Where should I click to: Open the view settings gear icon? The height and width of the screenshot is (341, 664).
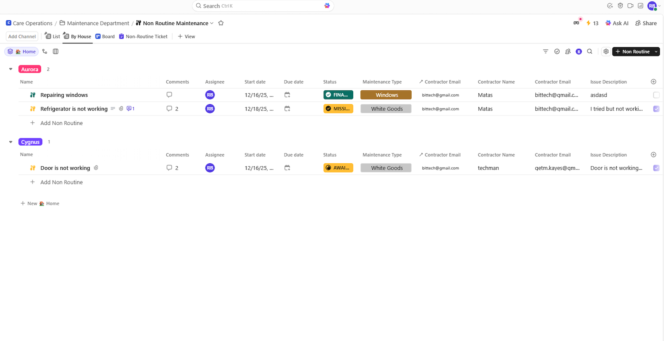[606, 51]
